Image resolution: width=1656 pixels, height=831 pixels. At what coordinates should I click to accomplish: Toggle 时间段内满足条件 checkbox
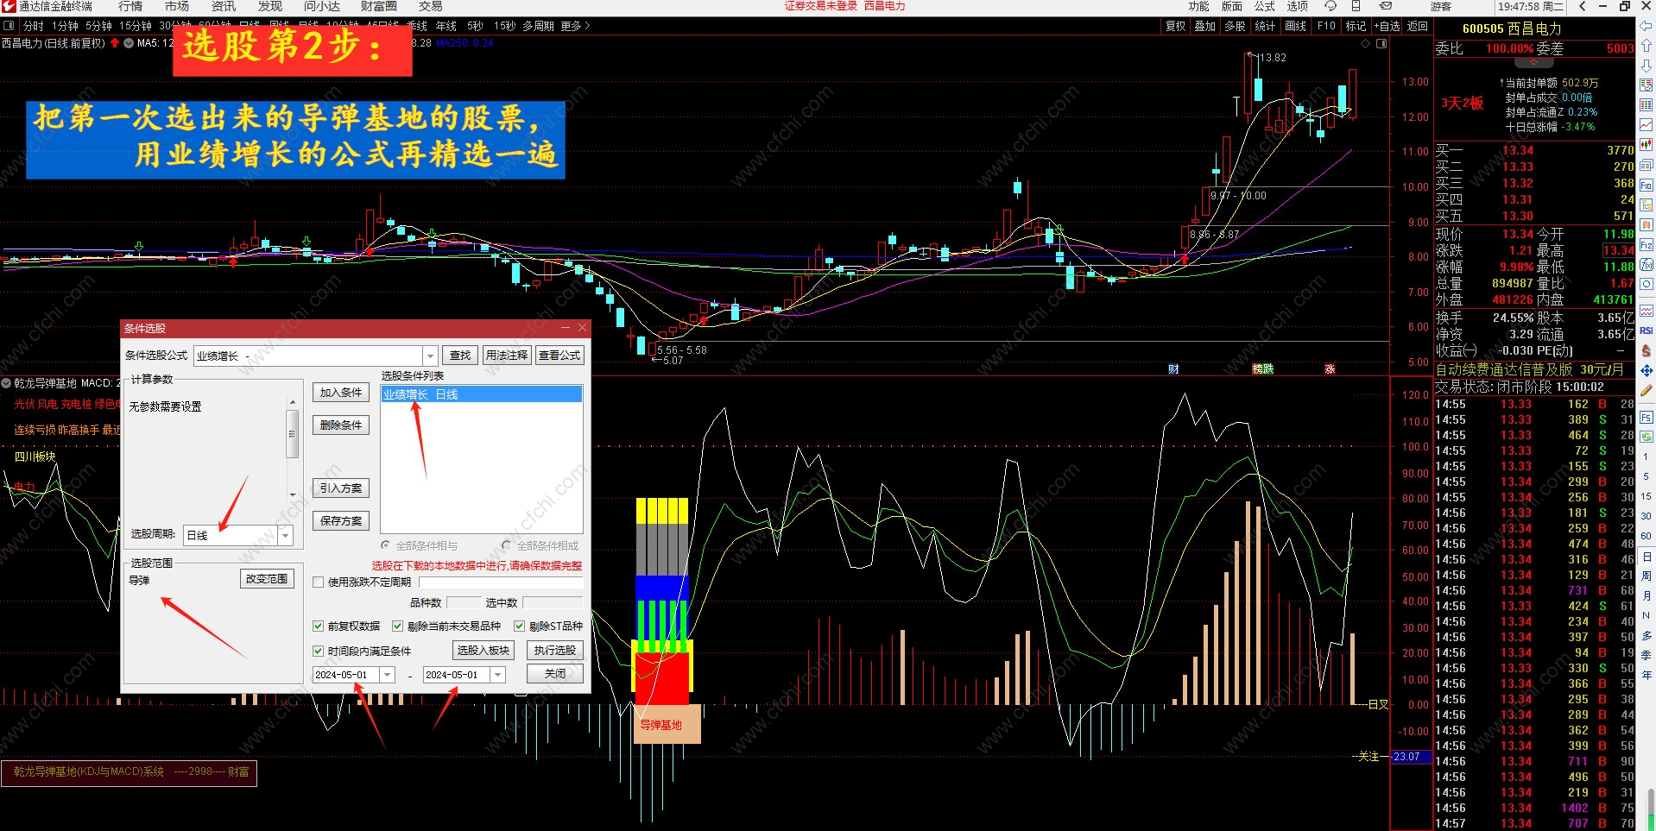click(x=318, y=651)
